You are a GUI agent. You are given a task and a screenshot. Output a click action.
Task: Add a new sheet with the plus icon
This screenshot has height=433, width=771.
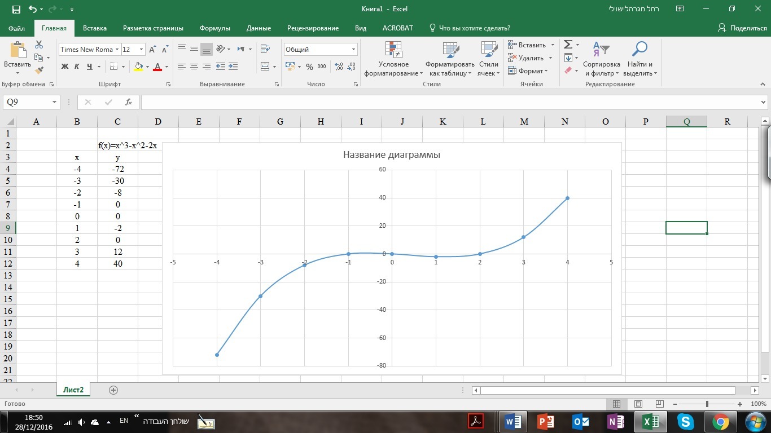point(113,390)
